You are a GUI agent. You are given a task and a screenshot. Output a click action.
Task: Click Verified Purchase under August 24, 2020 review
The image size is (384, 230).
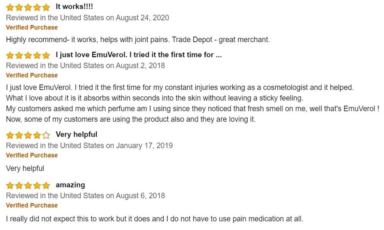click(x=32, y=28)
